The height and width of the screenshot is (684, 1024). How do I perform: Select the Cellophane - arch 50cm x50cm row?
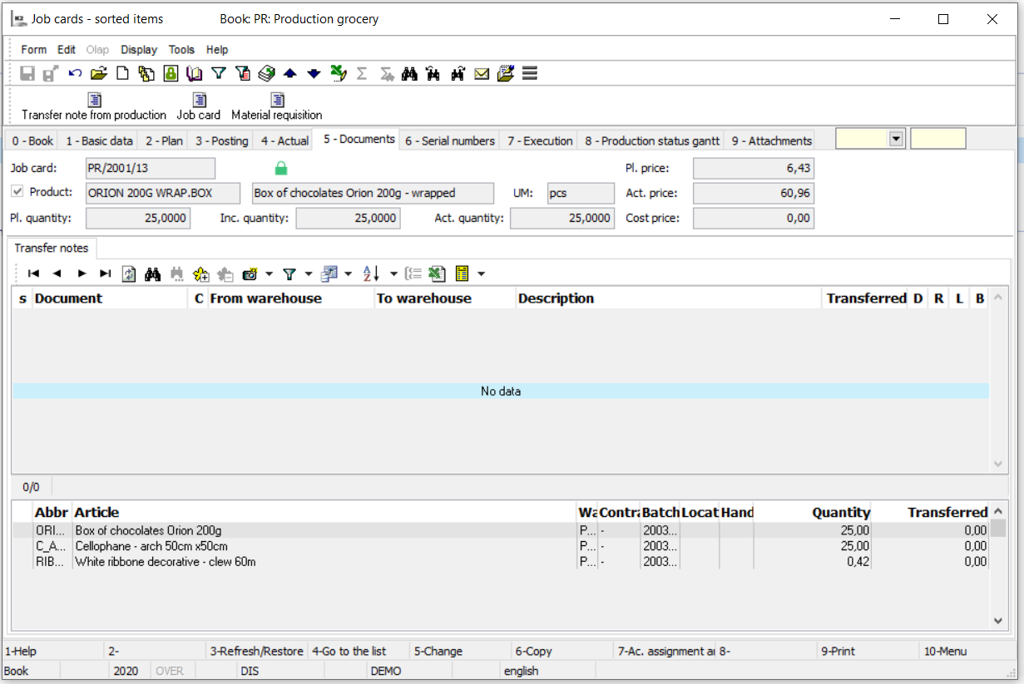pos(151,546)
